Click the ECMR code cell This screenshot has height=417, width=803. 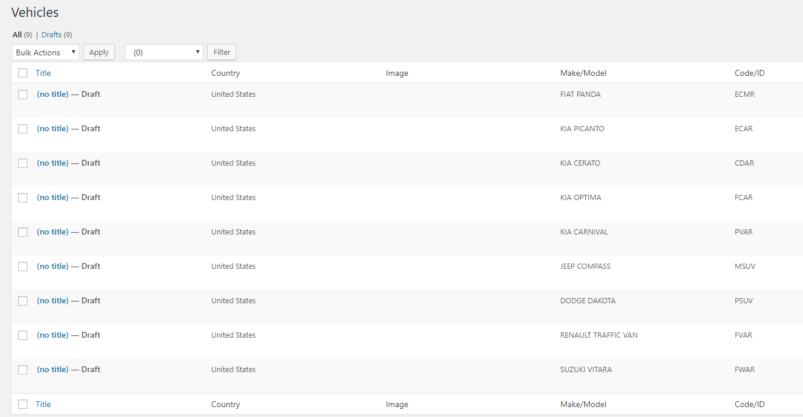(x=745, y=94)
